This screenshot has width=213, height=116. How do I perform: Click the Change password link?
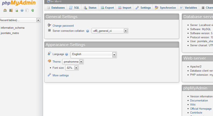[x=63, y=26]
